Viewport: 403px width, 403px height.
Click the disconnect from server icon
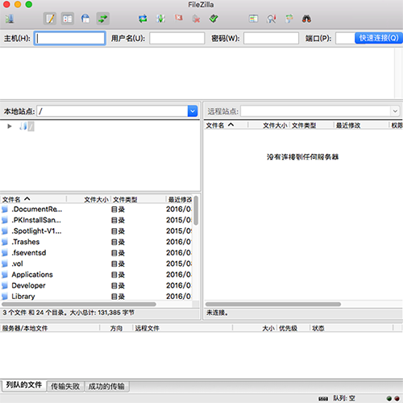(196, 19)
